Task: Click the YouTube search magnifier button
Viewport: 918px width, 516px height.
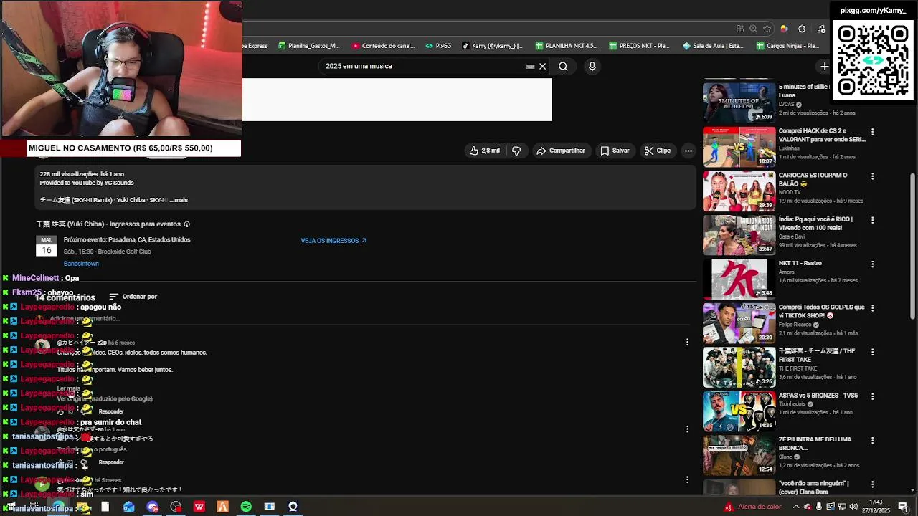Action: click(x=563, y=66)
